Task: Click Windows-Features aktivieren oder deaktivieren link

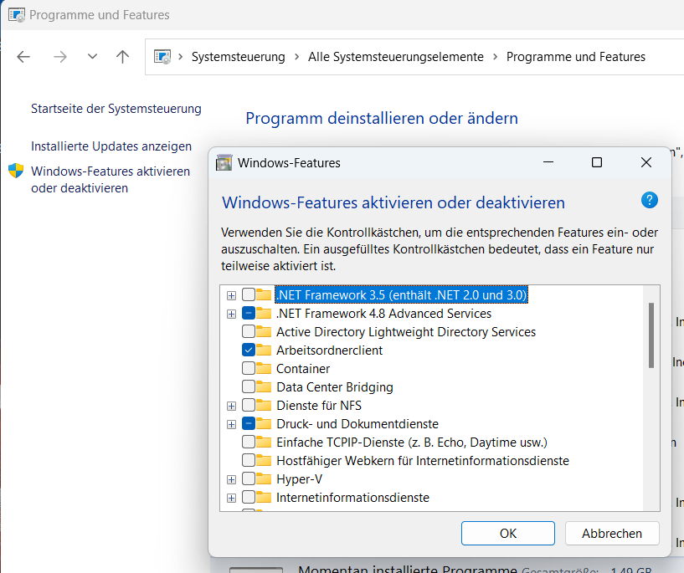Action: point(111,180)
